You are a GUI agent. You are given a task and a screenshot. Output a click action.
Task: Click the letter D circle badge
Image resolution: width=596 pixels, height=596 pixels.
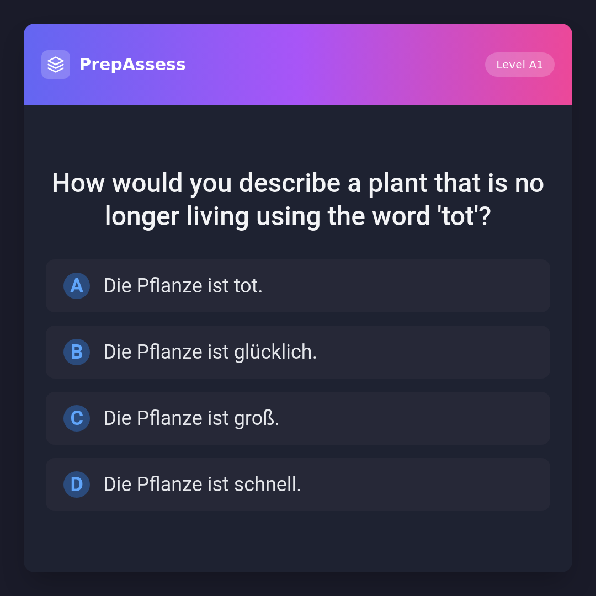click(x=77, y=485)
